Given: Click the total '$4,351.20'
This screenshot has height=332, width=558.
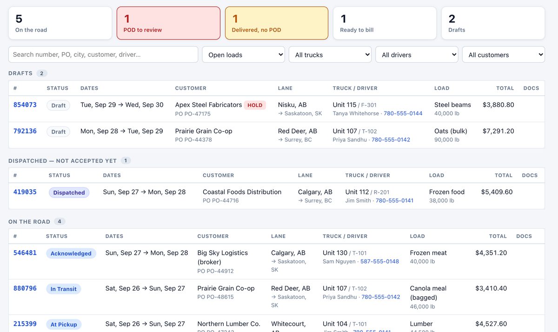Looking at the screenshot, I should [491, 252].
